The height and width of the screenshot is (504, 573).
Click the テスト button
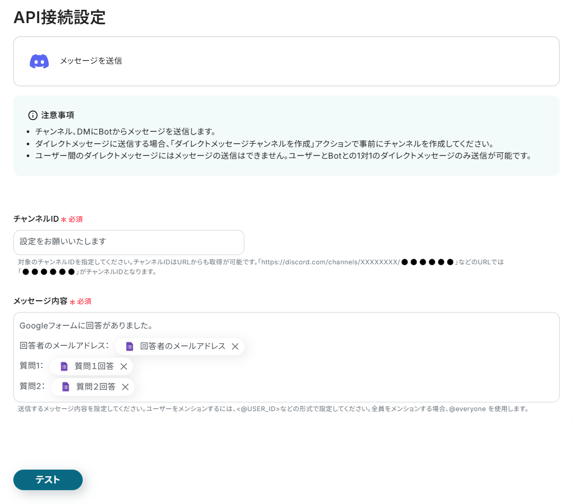(x=48, y=480)
